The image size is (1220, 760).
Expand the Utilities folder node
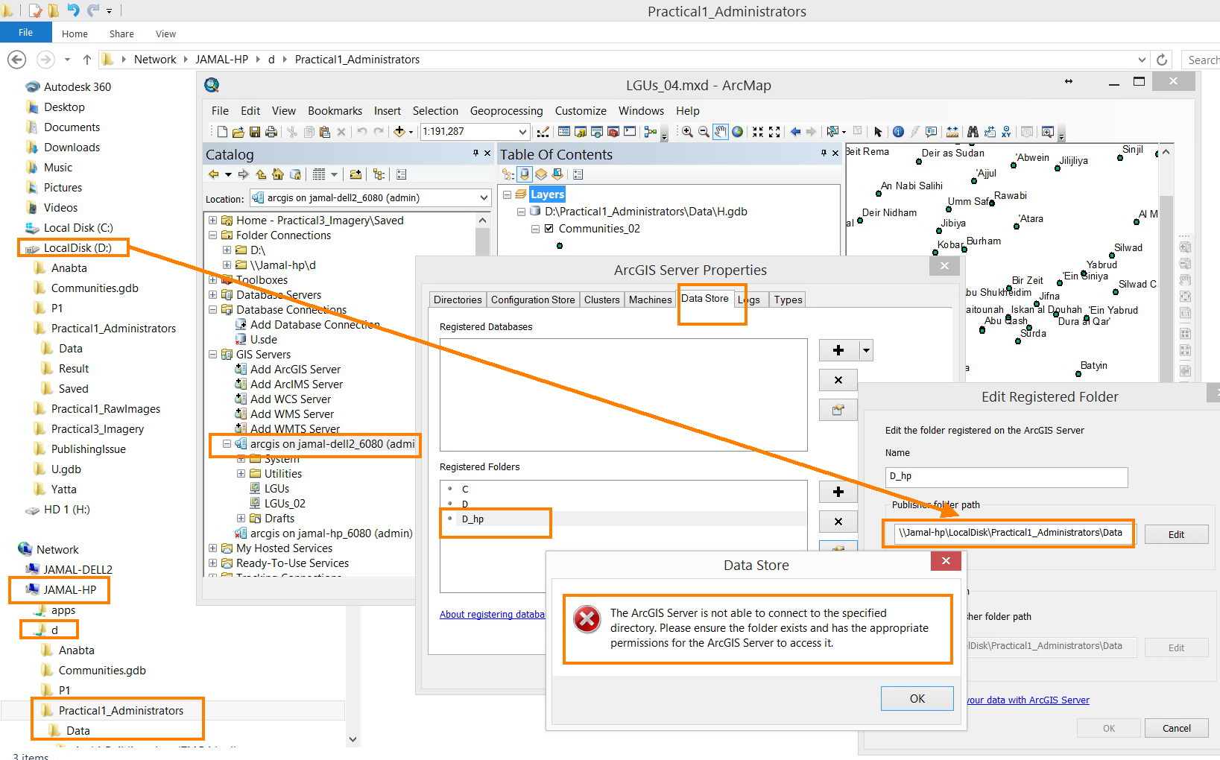coord(241,474)
